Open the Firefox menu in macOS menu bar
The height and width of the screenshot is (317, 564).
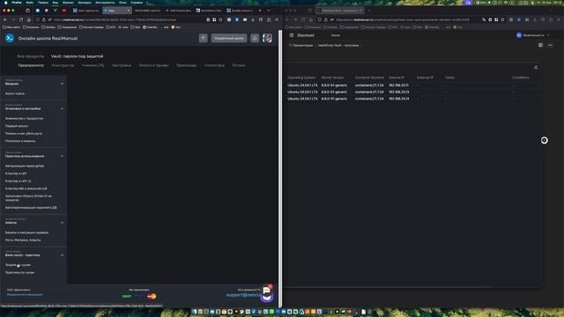[17, 3]
